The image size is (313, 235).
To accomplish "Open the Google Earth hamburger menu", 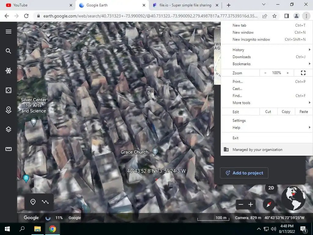I will coord(8,32).
